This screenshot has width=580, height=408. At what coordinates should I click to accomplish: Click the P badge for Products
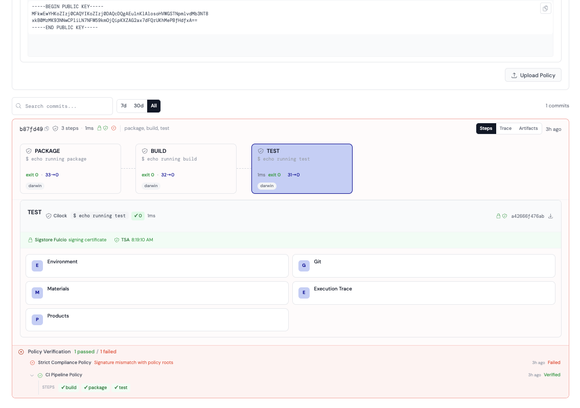37,320
